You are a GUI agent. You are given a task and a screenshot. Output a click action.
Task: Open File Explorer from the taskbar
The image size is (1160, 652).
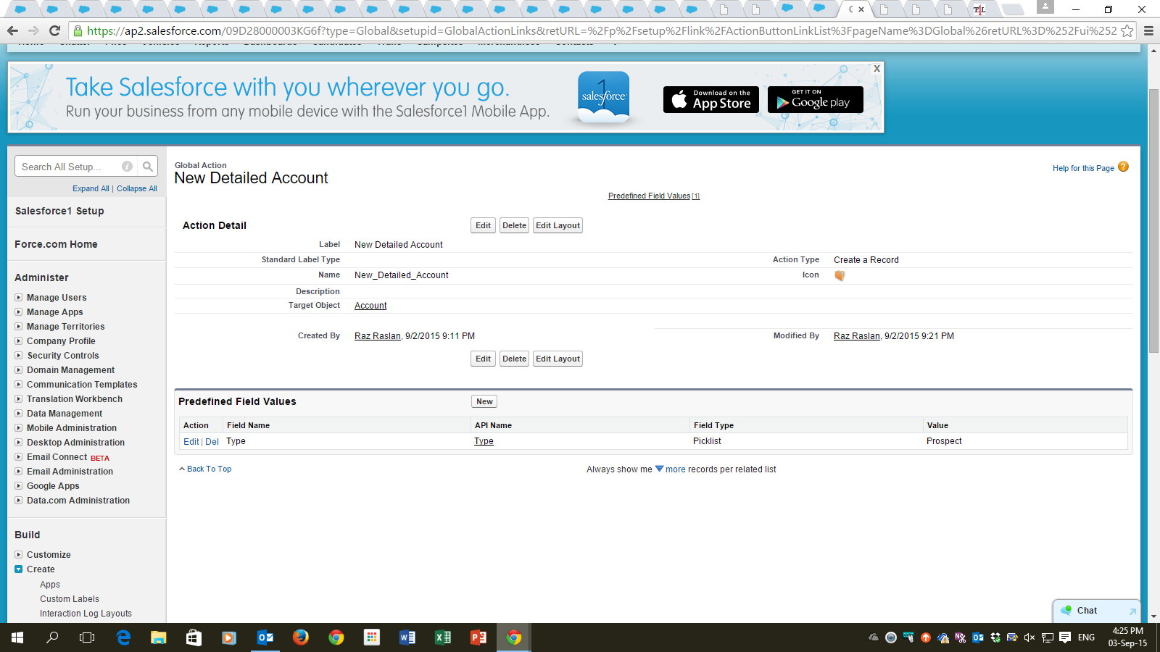click(x=159, y=638)
